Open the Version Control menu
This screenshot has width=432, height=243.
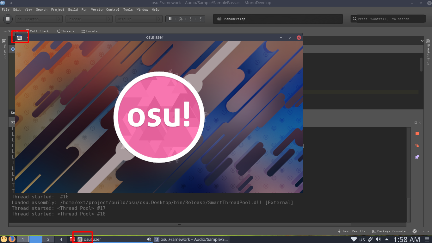pos(105,9)
